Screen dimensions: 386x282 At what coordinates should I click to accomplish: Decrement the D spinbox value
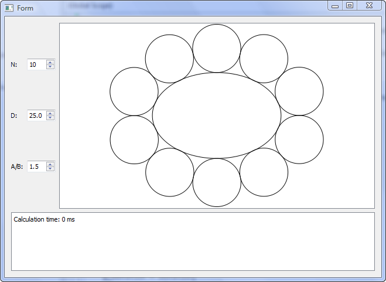50,118
